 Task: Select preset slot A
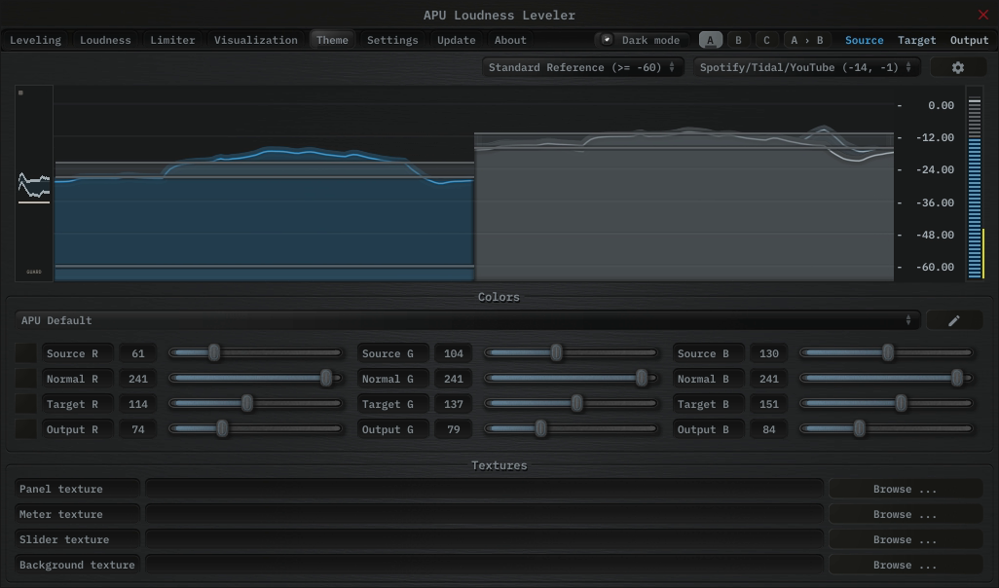pyautogui.click(x=711, y=40)
